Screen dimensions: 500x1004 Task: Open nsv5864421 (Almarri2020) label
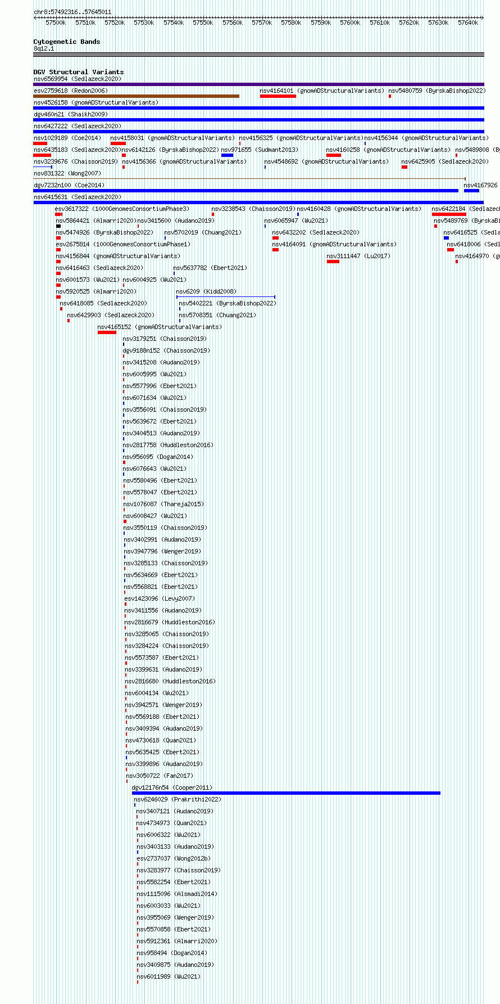pyautogui.click(x=96, y=220)
